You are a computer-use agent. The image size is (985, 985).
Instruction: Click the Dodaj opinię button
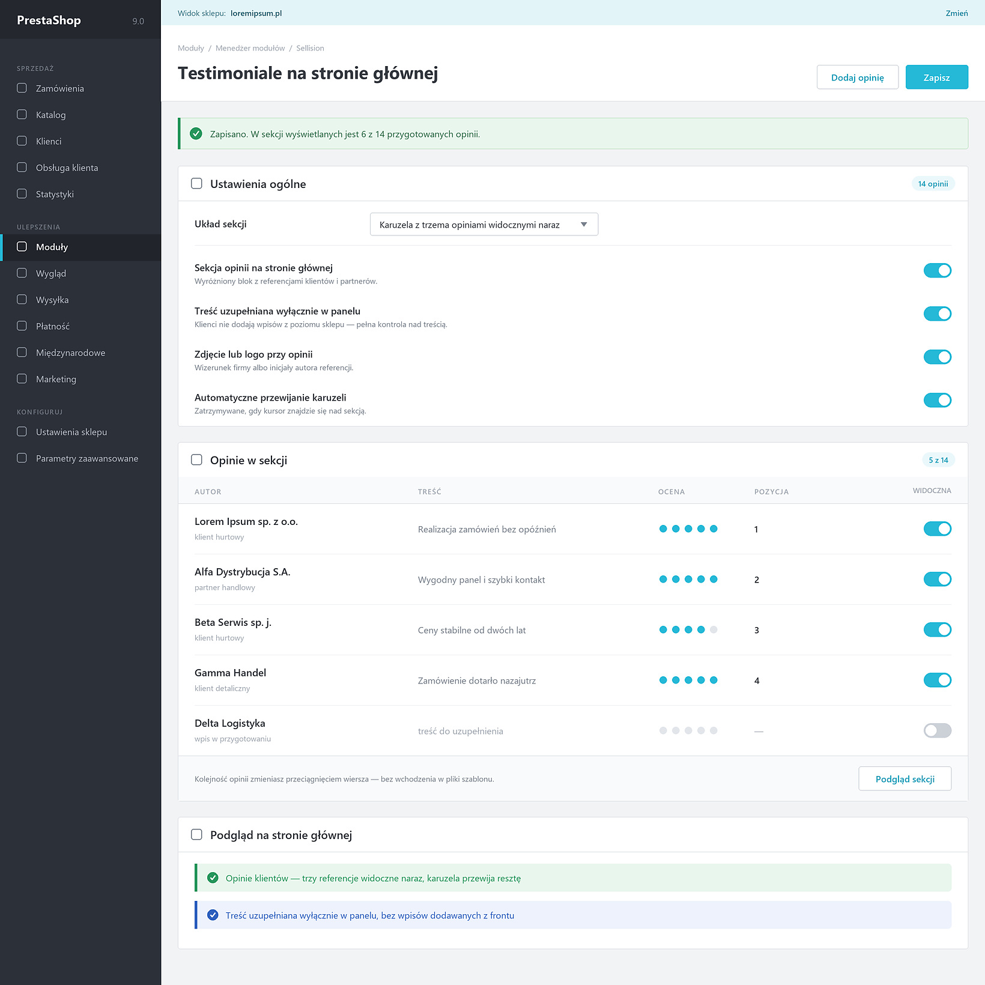(857, 77)
